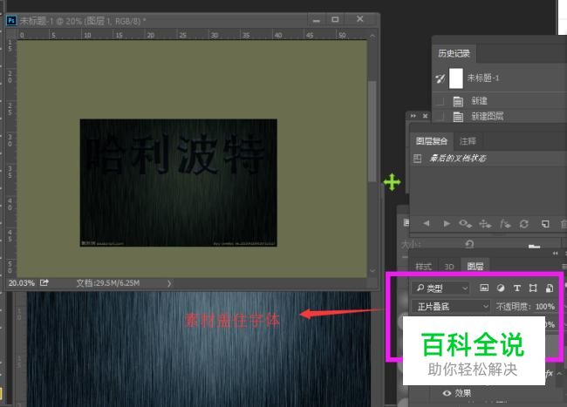Click the export share icon in status bar
This screenshot has height=407, width=567.
pos(44,282)
